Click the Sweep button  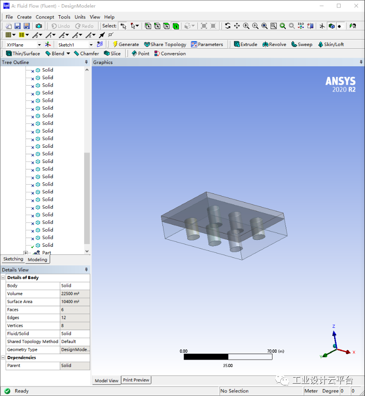coord(301,45)
